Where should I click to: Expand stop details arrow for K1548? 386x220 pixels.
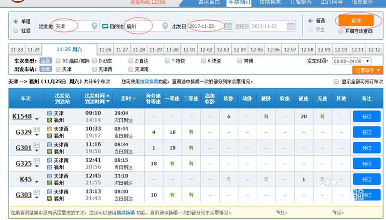(x=37, y=119)
